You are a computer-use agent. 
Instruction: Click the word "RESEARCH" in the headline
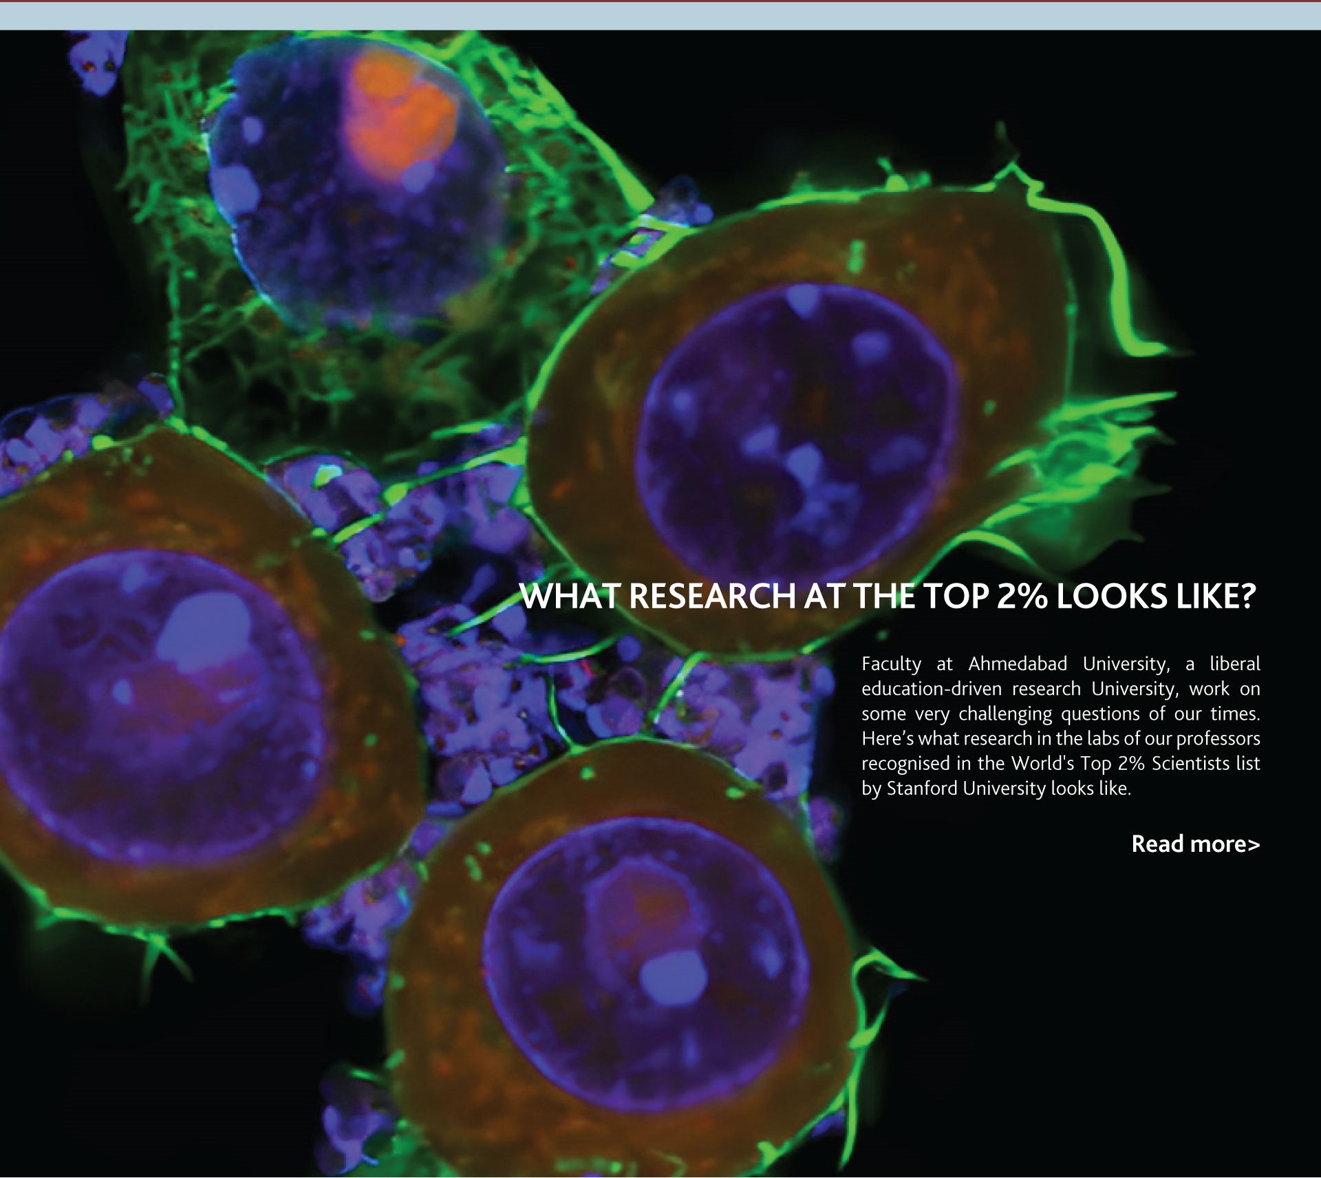point(712,597)
